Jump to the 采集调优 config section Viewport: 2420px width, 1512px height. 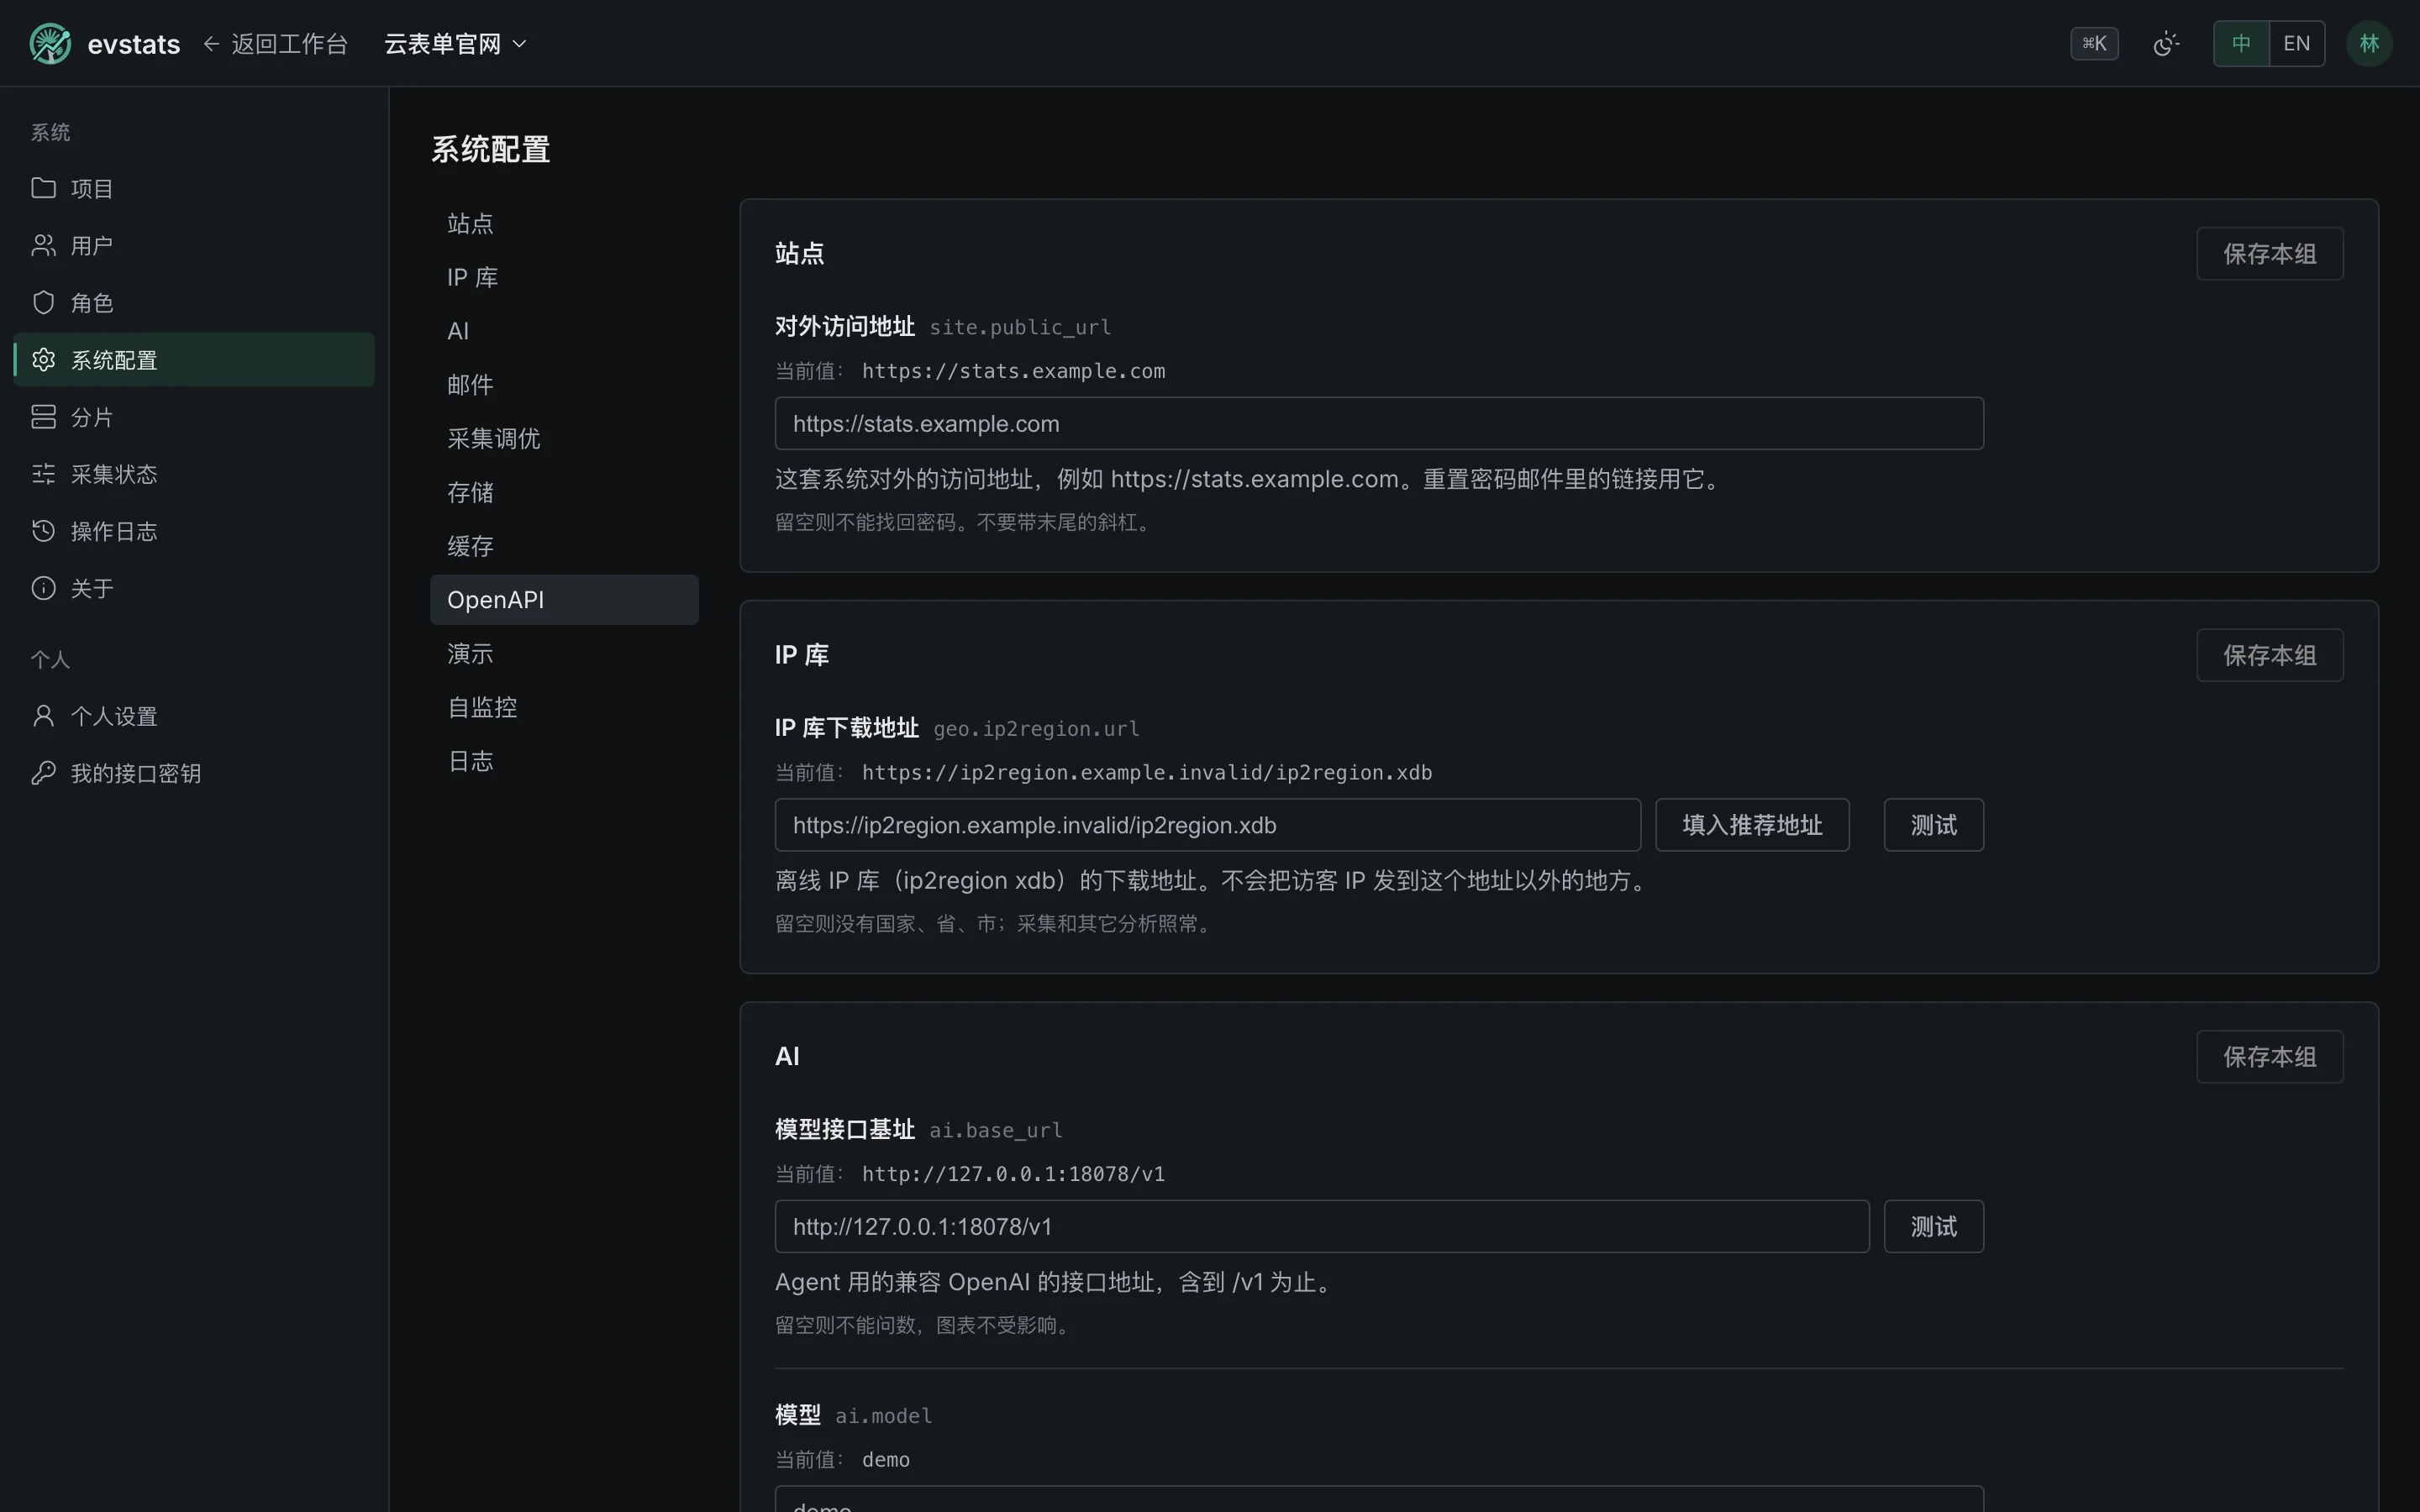(564, 438)
